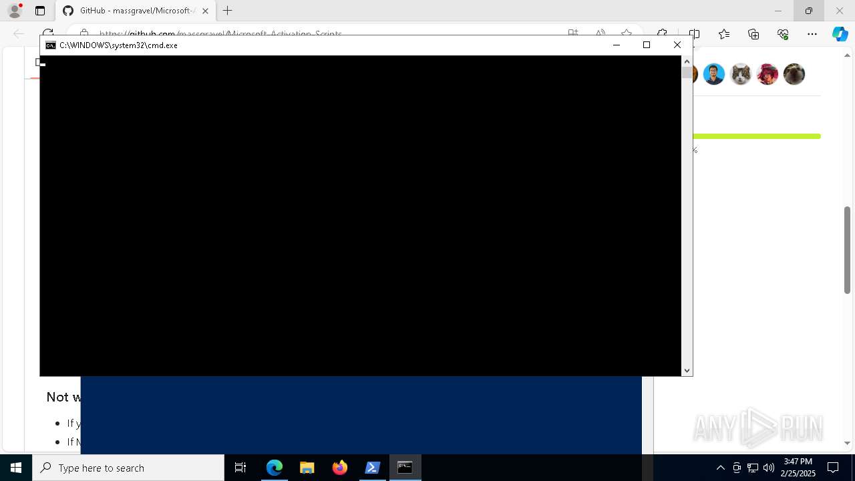This screenshot has width=855, height=481.
Task: Open the network tray icon
Action: point(753,468)
